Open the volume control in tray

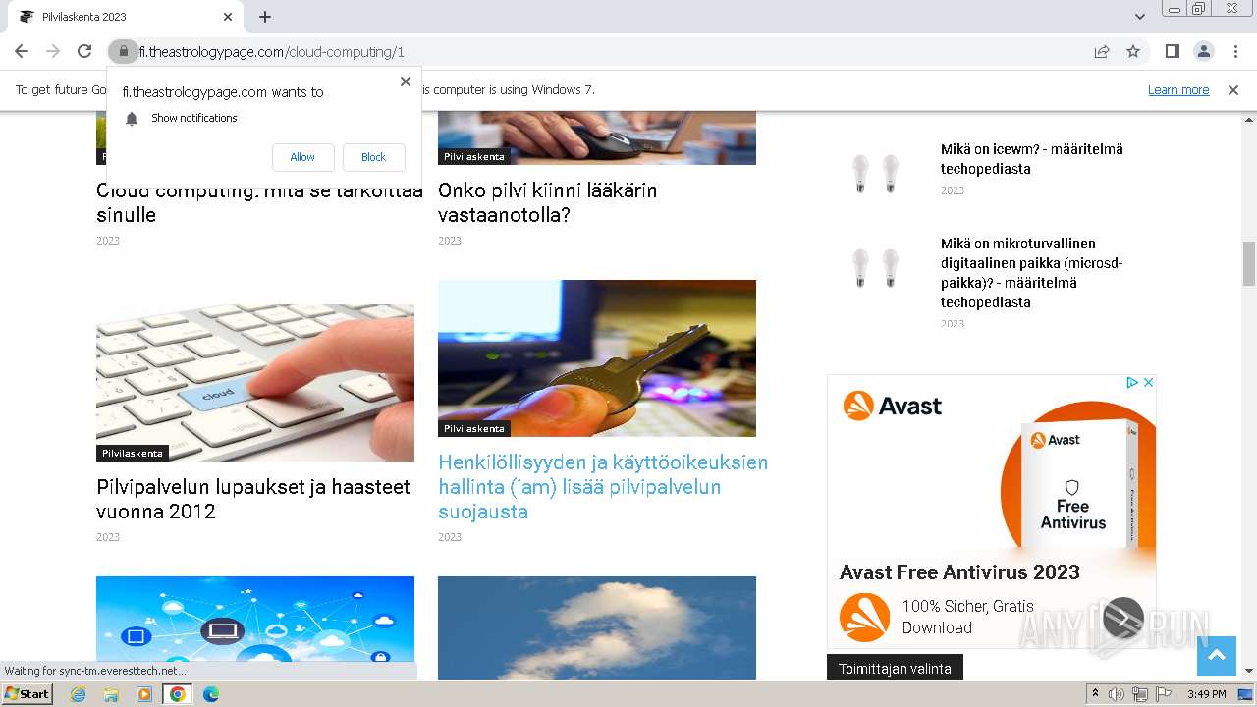[x=1117, y=694]
